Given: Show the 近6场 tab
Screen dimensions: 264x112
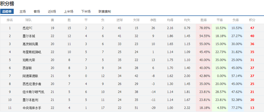Looking at the screenshot, I should pos(52,12).
